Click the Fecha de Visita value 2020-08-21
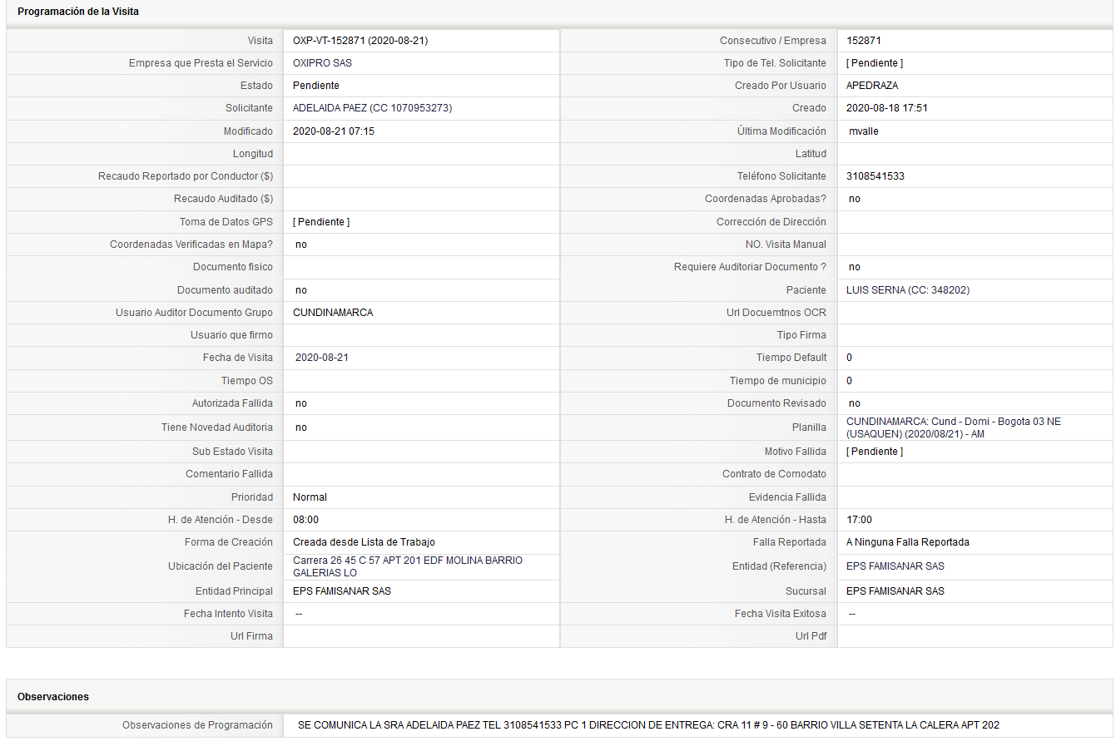Image resolution: width=1116 pixels, height=756 pixels. click(322, 358)
